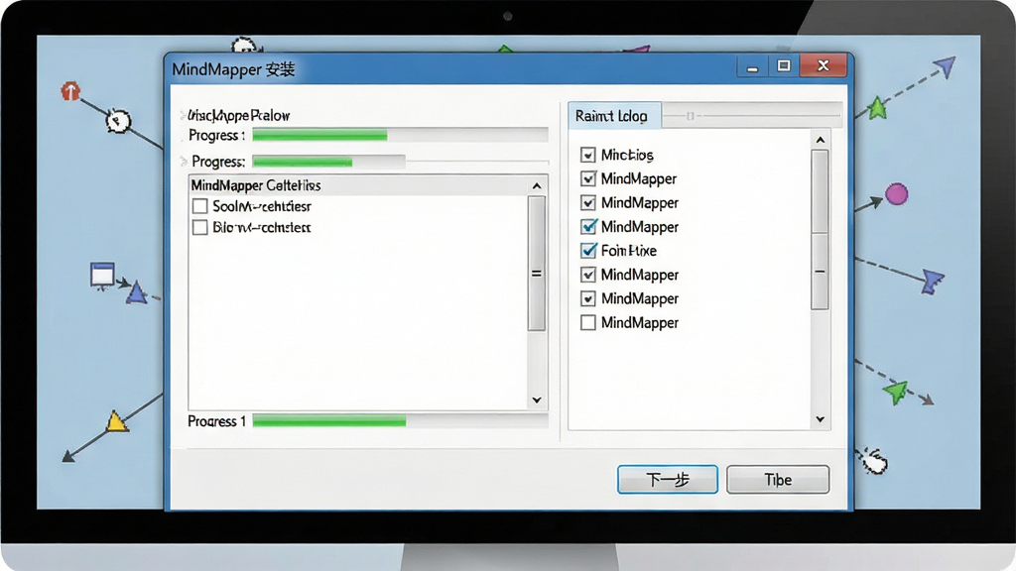Click up arrow of Raimt Lclog list scrollbar

click(821, 140)
